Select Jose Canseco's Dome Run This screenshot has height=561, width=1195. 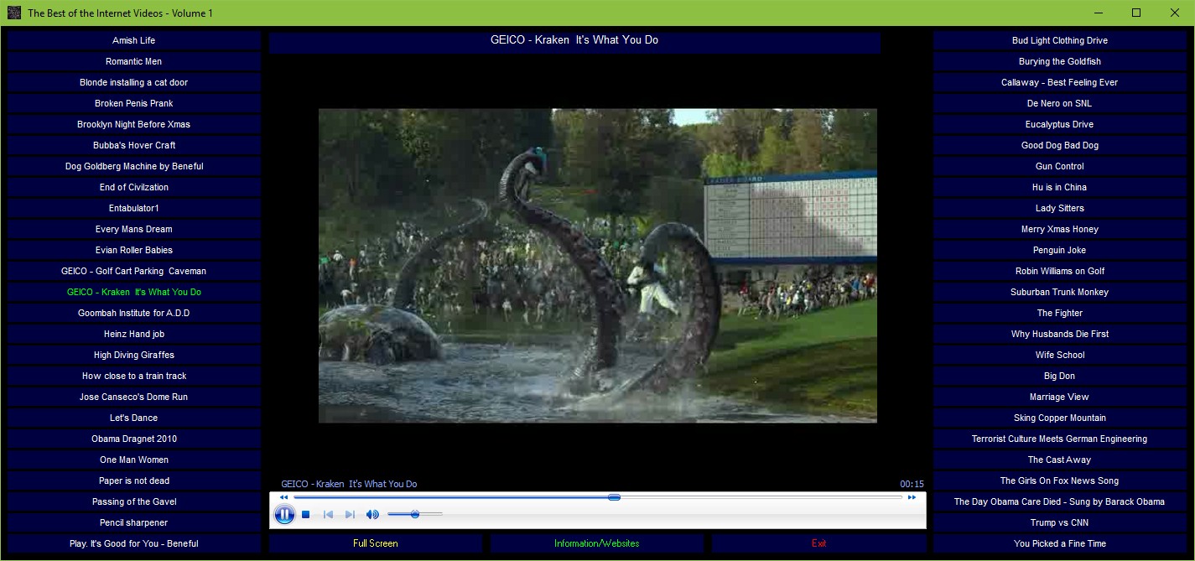(x=134, y=397)
